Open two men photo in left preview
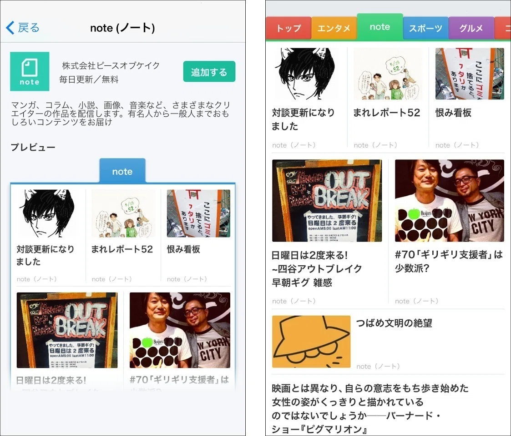The height and width of the screenshot is (436, 511). [x=180, y=330]
